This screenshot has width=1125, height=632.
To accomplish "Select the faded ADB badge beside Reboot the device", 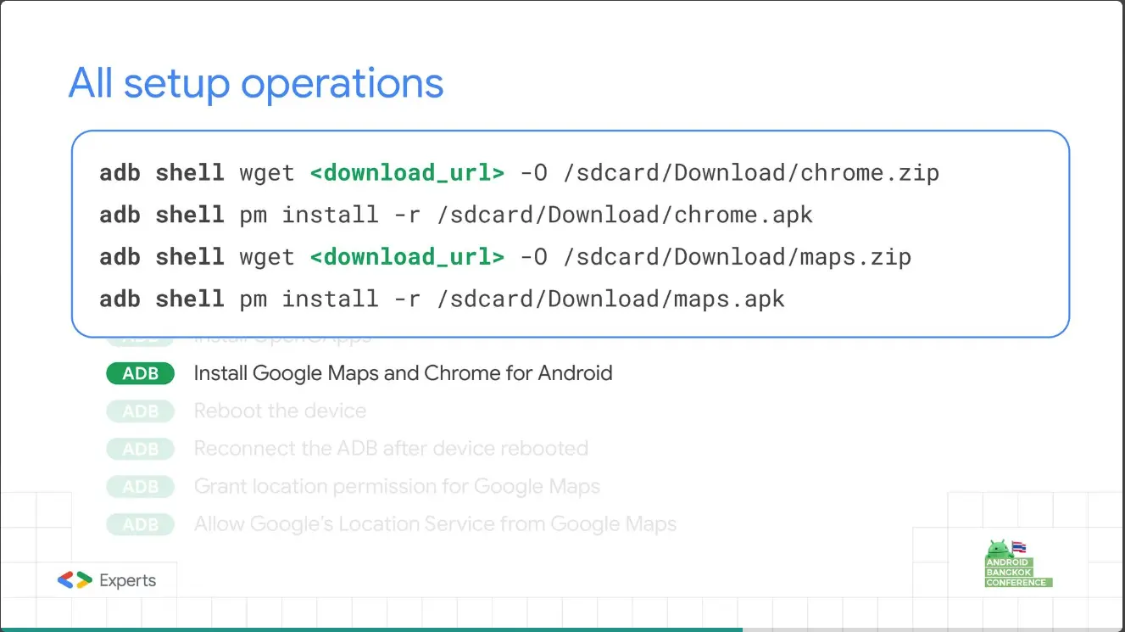I will [140, 411].
